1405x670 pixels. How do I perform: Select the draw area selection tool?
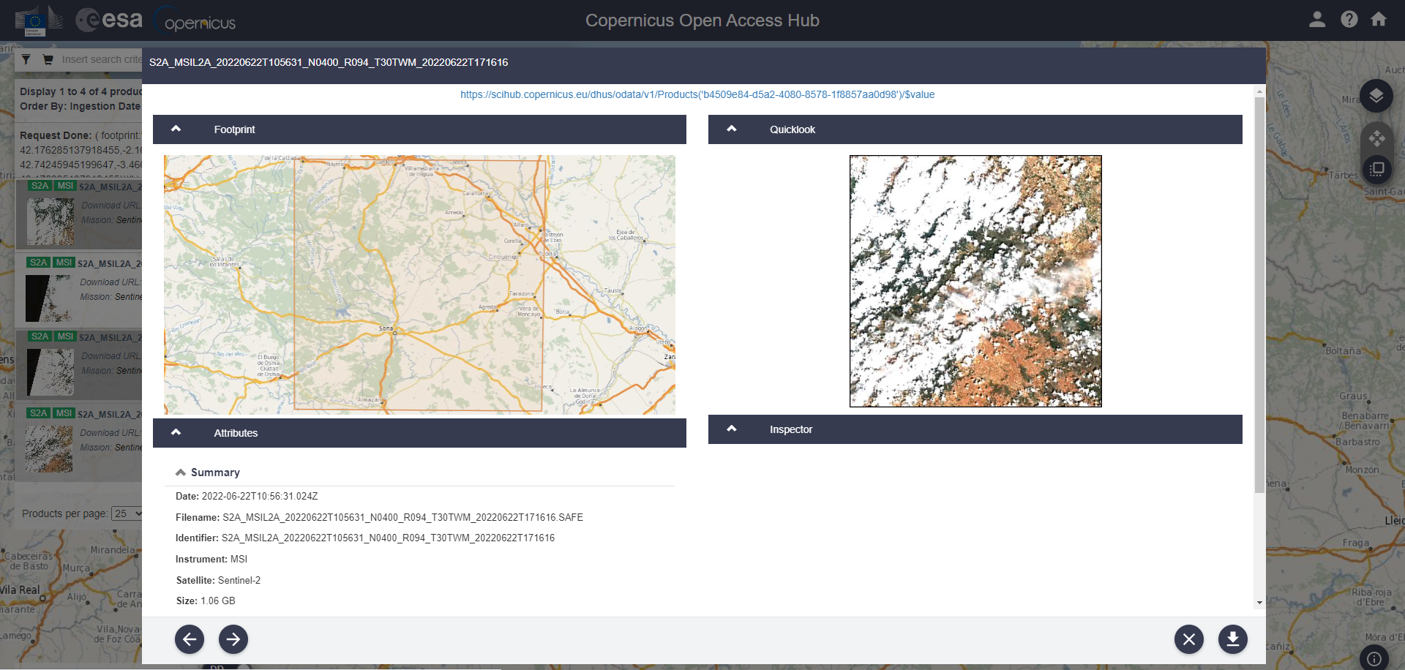(1376, 170)
